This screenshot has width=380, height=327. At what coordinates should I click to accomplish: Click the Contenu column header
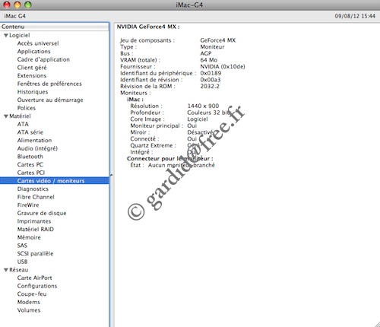pyautogui.click(x=55, y=27)
